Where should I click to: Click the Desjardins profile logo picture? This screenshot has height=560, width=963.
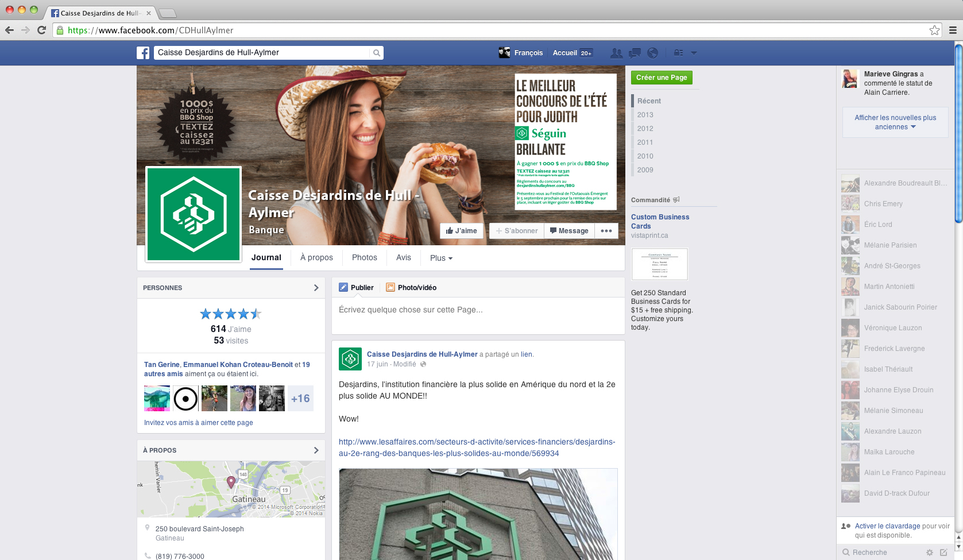click(x=194, y=214)
